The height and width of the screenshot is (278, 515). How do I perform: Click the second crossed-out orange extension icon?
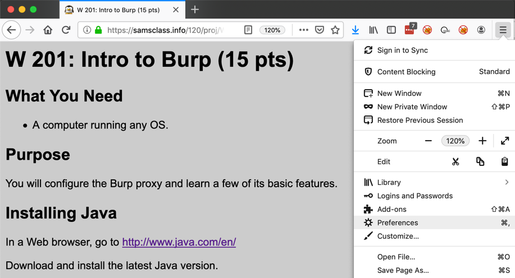[463, 30]
